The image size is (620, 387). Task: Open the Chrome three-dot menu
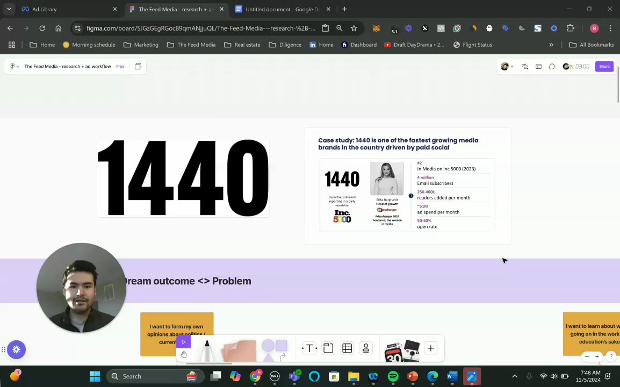point(610,28)
